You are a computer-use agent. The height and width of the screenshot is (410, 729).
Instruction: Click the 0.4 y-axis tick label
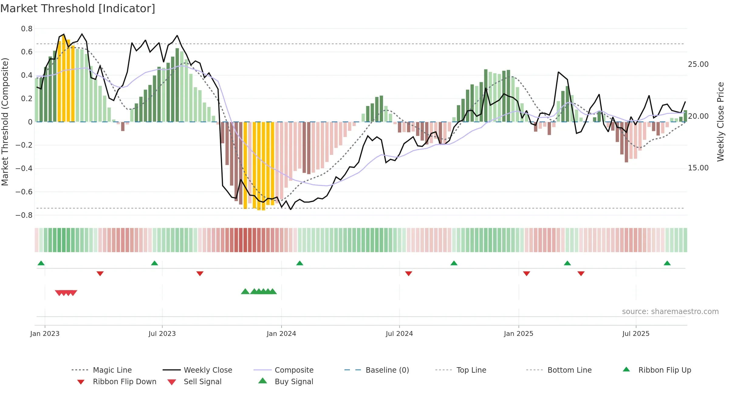click(27, 75)
